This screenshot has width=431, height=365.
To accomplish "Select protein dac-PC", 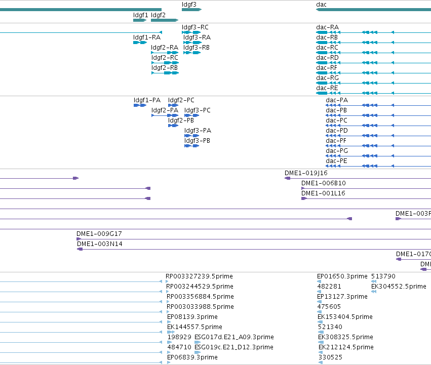I will tap(378, 126).
